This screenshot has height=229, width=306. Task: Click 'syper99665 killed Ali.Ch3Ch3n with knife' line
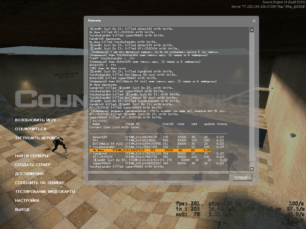click(x=125, y=117)
